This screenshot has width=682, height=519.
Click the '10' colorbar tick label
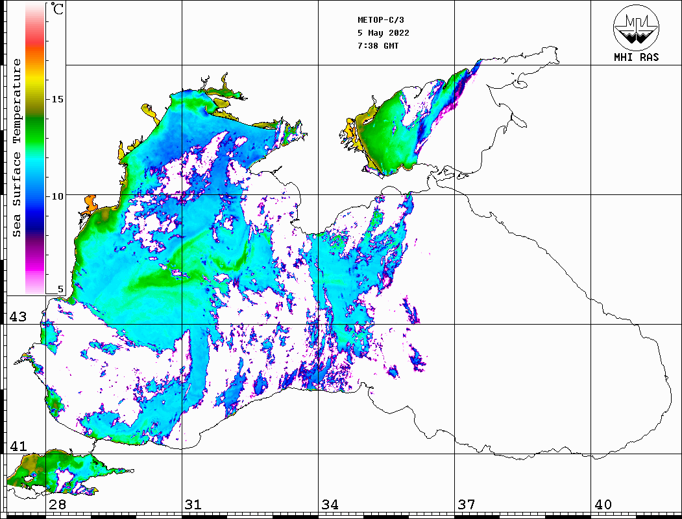[57, 196]
